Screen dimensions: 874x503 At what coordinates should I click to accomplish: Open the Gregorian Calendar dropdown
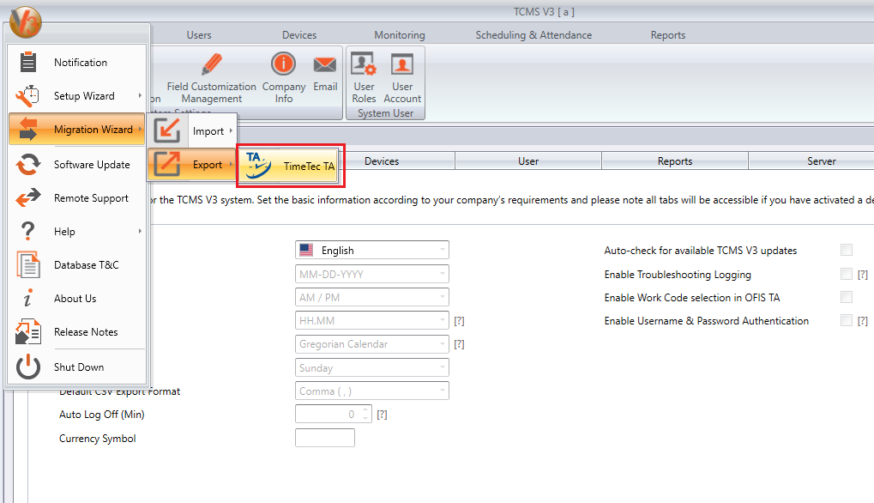pyautogui.click(x=371, y=344)
